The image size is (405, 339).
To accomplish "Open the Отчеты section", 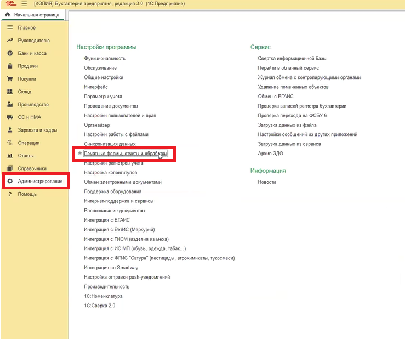I will (x=26, y=156).
